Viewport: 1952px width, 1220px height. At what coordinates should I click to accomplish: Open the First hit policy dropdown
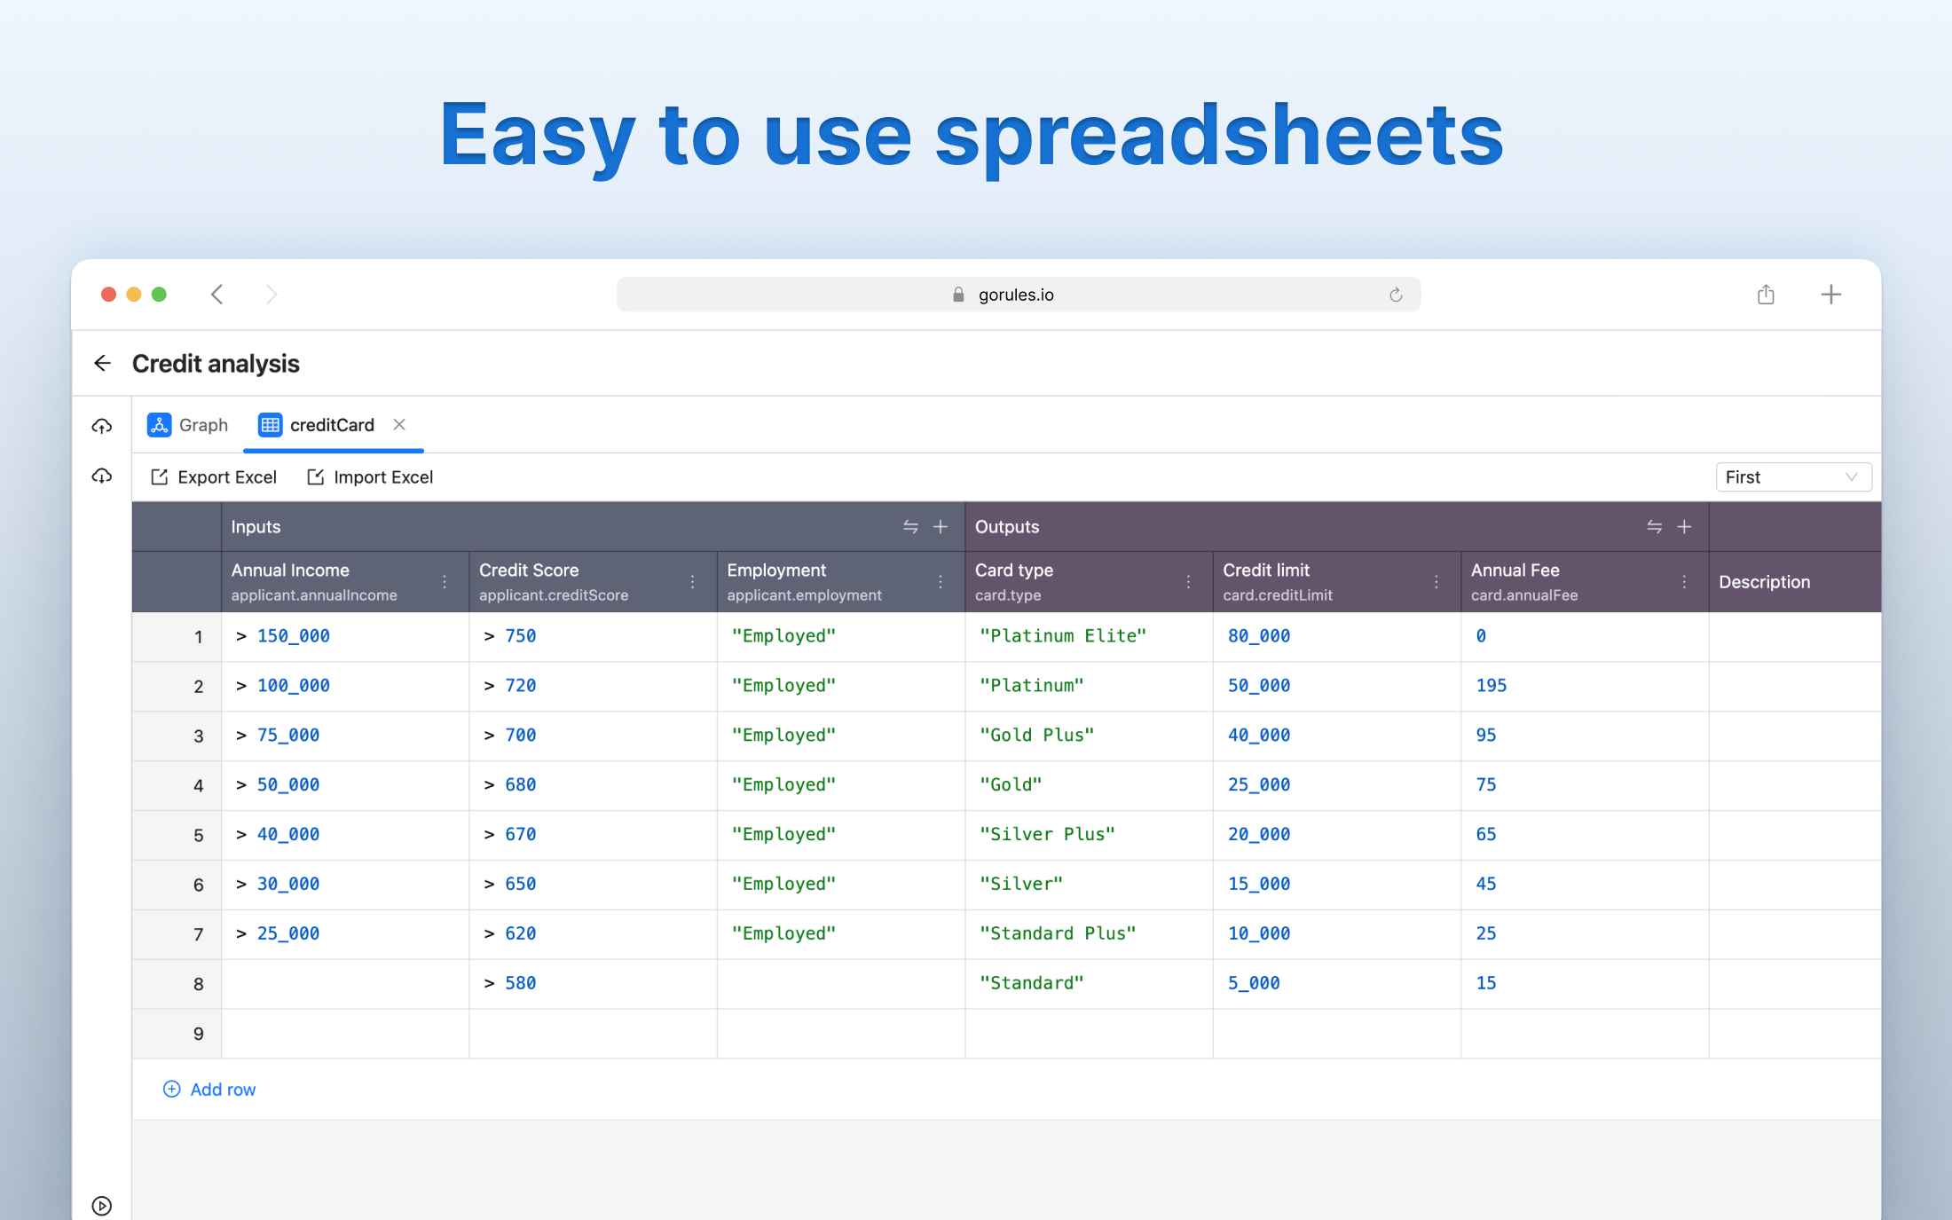(1792, 477)
